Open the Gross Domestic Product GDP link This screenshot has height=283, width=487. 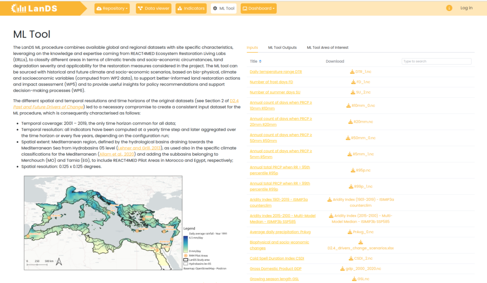coord(275,268)
